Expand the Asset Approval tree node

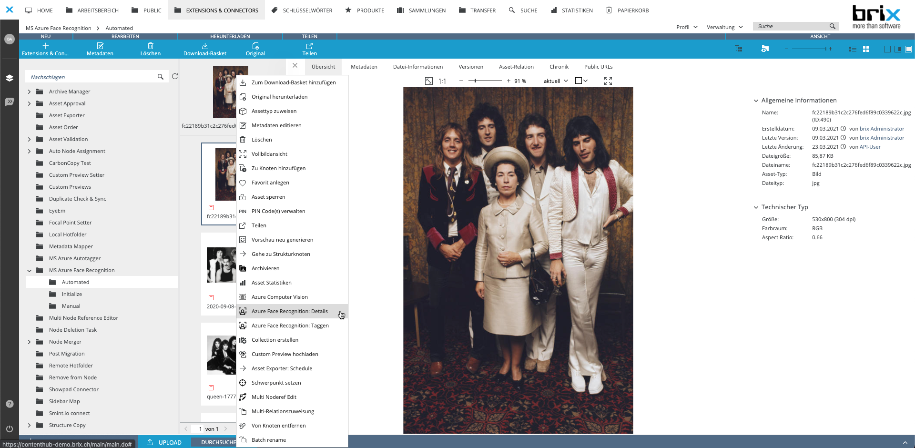[x=29, y=103]
